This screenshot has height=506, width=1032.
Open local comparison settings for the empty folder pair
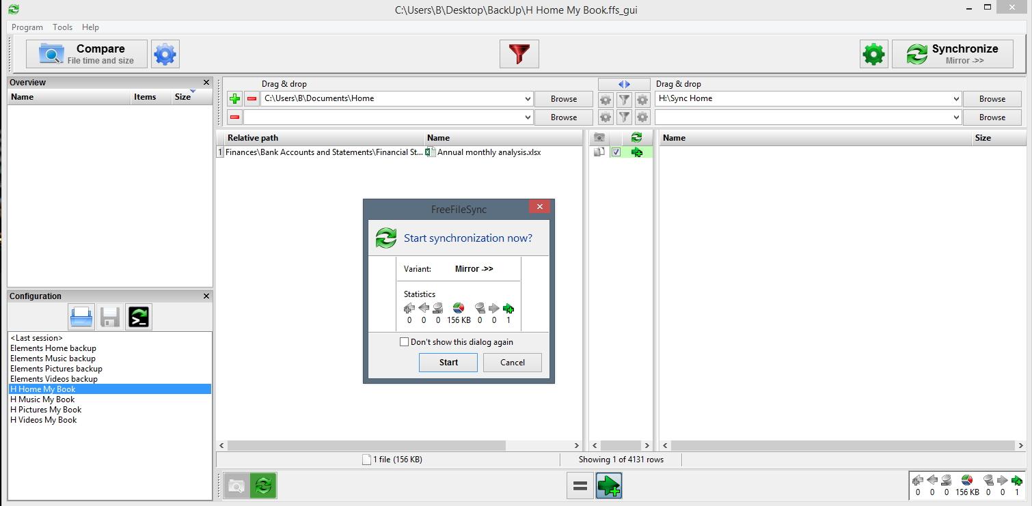(606, 117)
